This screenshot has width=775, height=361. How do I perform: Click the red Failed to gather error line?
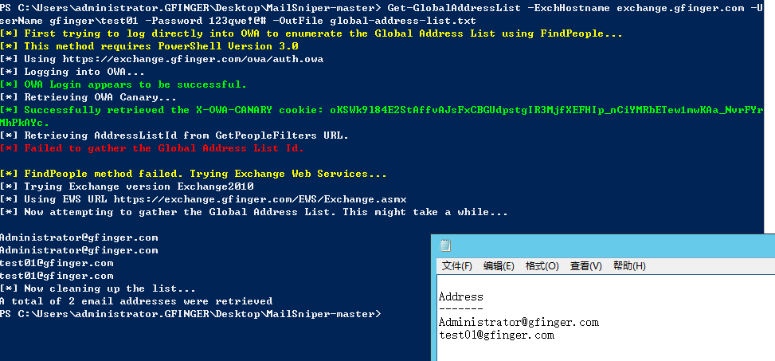pyautogui.click(x=152, y=148)
